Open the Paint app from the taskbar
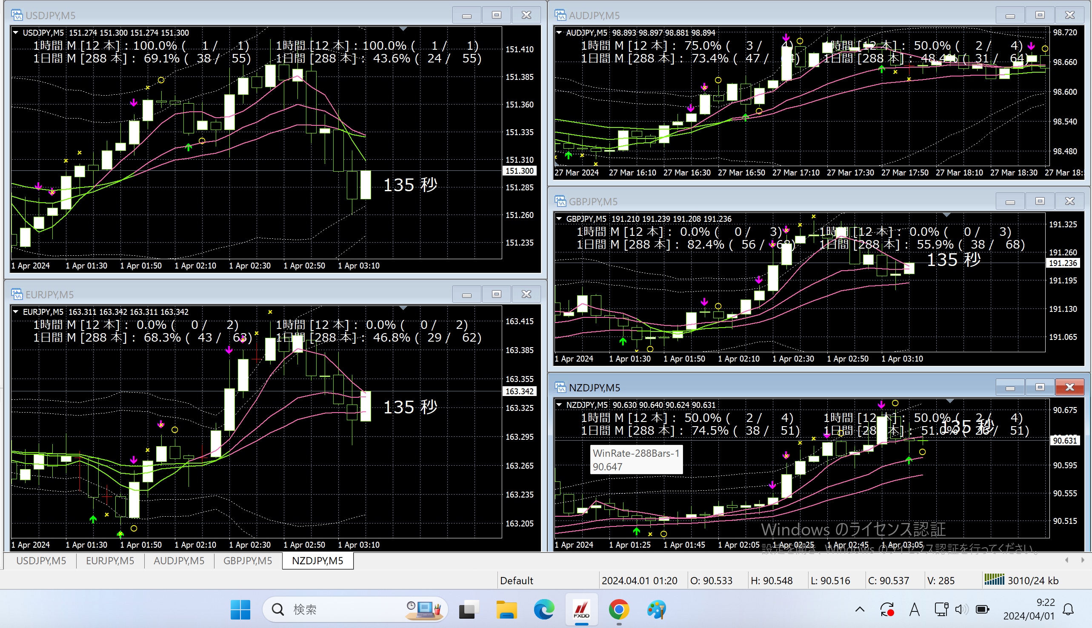This screenshot has width=1092, height=628. (657, 609)
